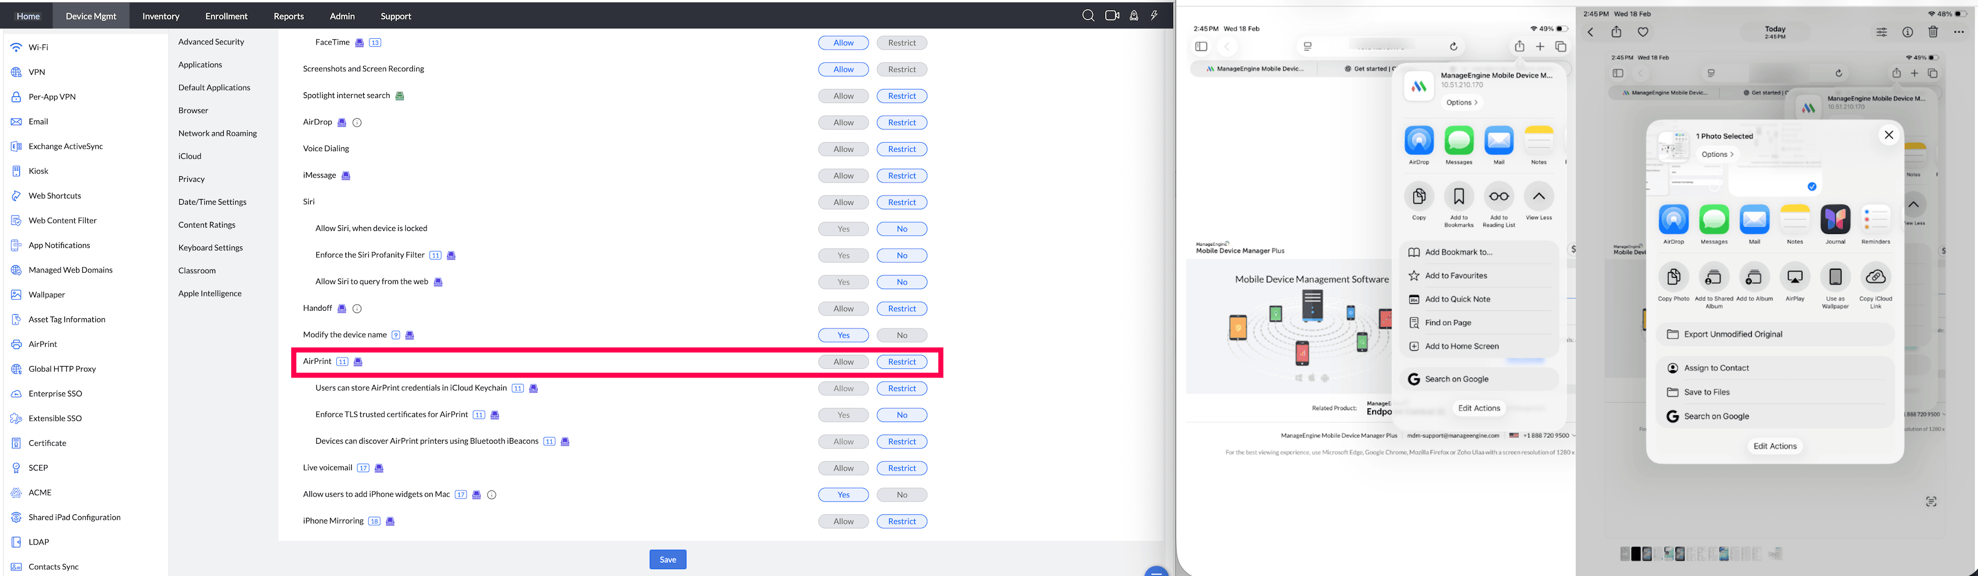The image size is (1978, 576).
Task: Open the Device Mgmt tab
Action: (91, 16)
